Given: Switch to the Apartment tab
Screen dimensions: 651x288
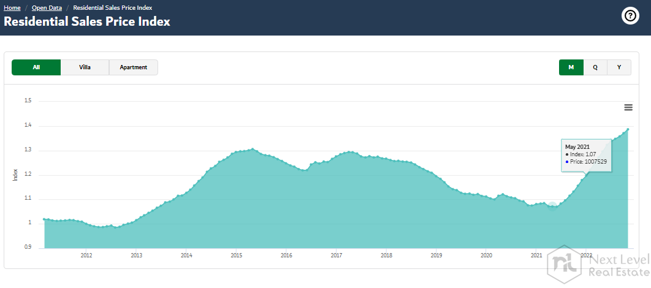Looking at the screenshot, I should click(x=134, y=67).
